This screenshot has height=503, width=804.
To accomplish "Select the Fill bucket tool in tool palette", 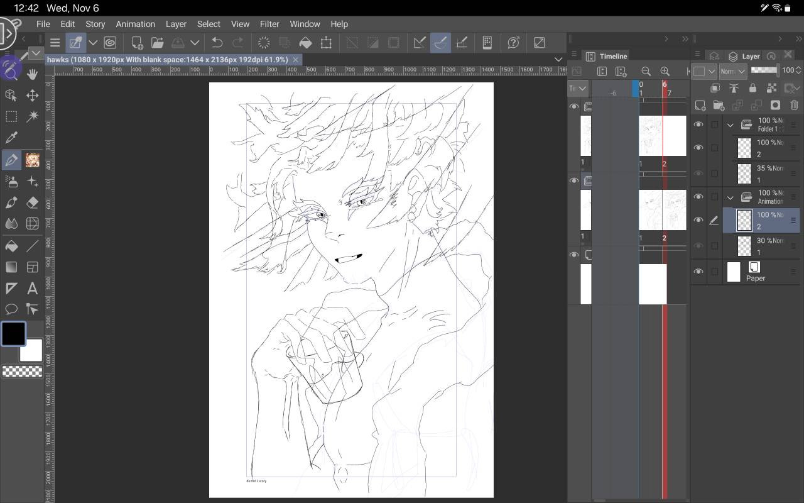I will click(11, 246).
